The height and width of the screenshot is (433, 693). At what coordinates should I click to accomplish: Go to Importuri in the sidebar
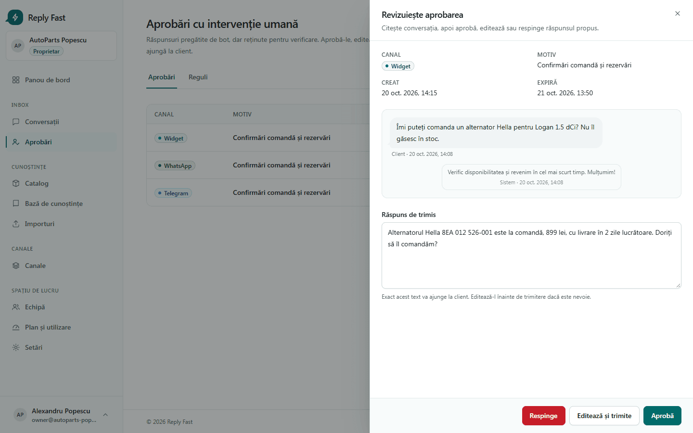62,224
